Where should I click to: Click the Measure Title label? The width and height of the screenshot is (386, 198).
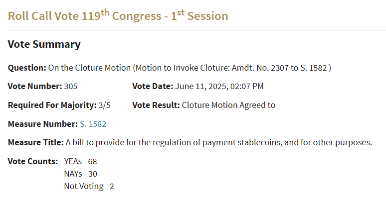36,142
